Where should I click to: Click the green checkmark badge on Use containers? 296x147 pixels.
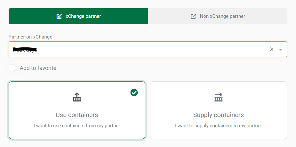click(134, 93)
